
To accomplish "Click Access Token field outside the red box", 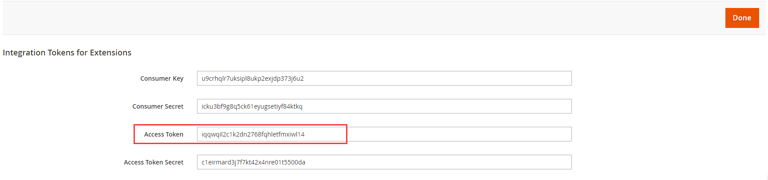I will click(457, 134).
